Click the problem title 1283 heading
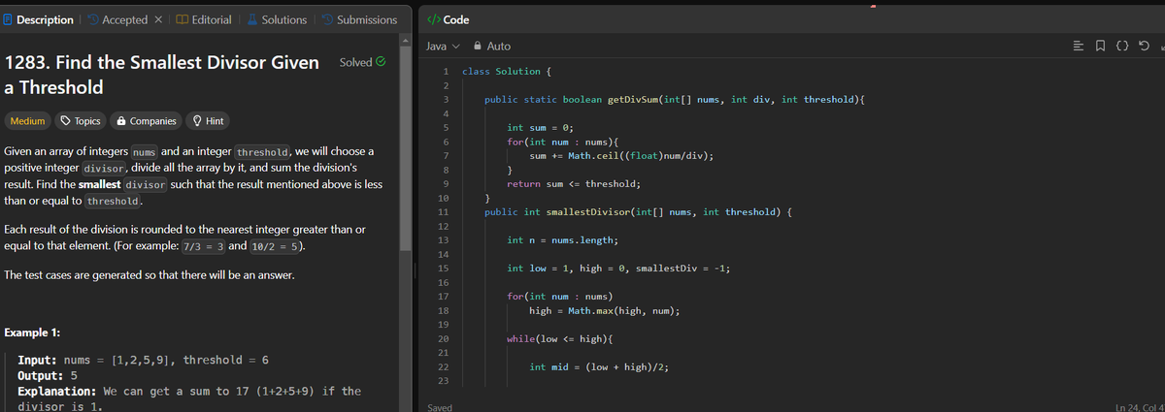Viewport: 1165px width, 412px height. click(x=162, y=75)
